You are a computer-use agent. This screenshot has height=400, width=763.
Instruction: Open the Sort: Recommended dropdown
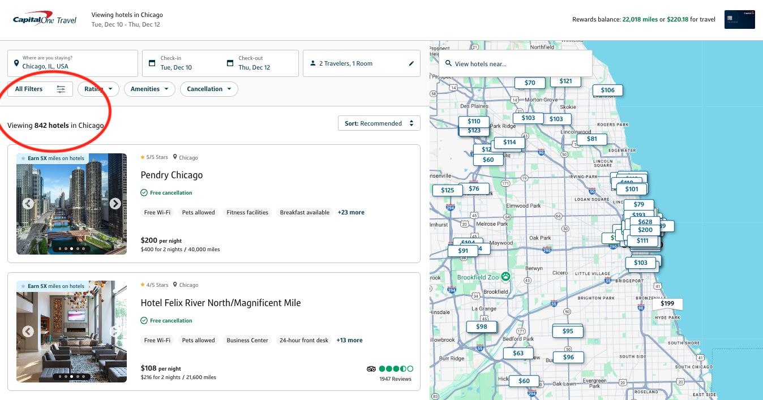379,123
